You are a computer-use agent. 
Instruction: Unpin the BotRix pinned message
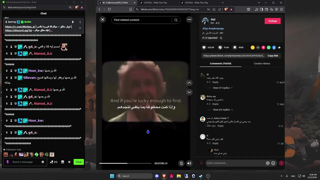pyautogui.click(x=73, y=22)
